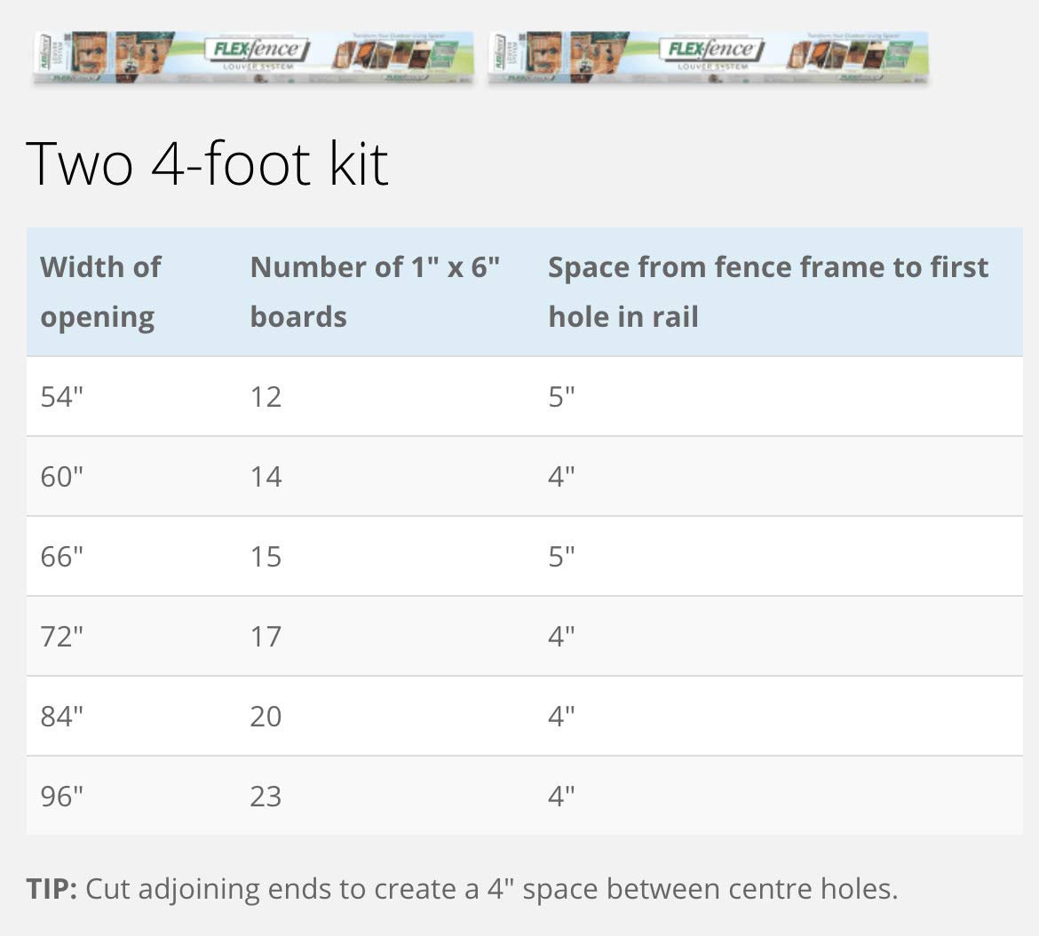The image size is (1039, 936).
Task: Click the left FlexFence kit box image
Action: click(x=253, y=58)
